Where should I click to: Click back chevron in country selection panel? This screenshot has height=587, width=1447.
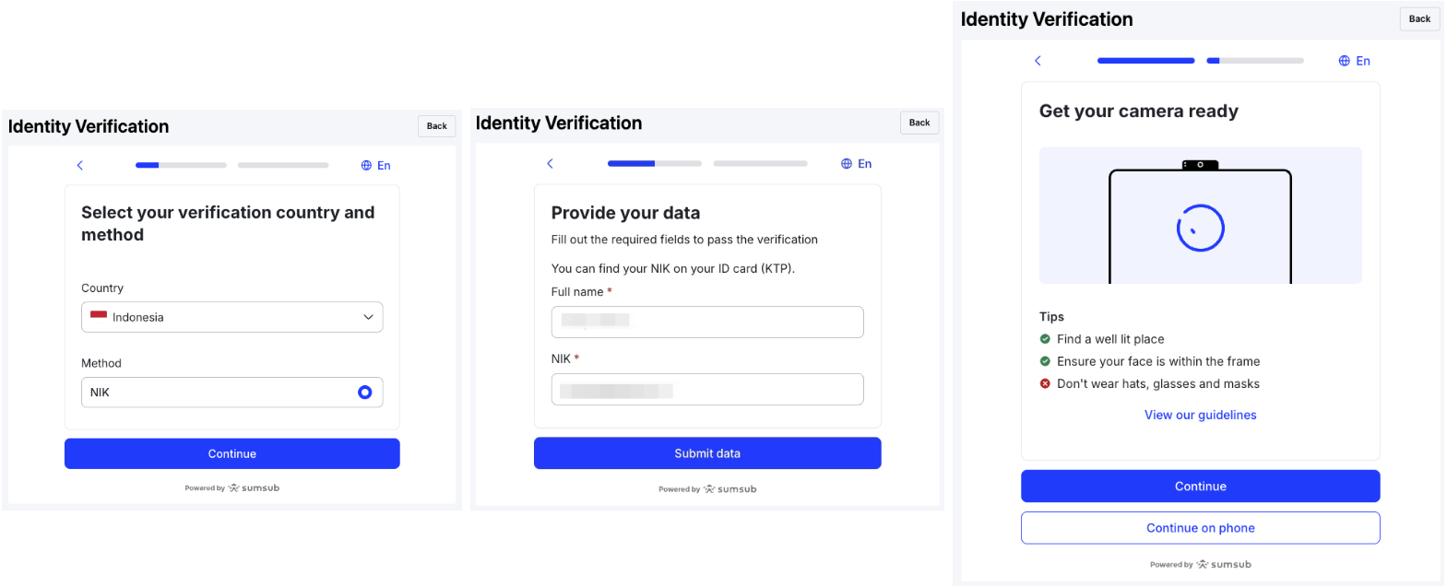pyautogui.click(x=80, y=165)
